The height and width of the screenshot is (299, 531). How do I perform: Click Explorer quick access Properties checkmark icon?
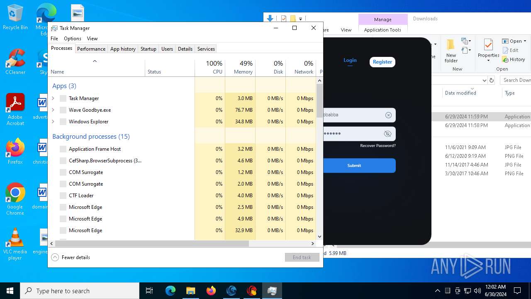point(284,19)
